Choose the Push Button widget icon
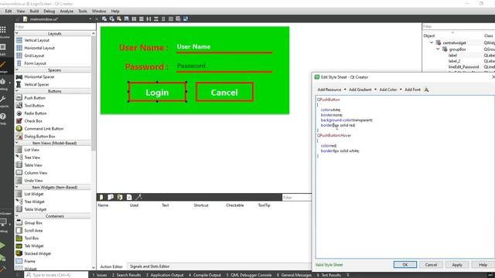 19,98
